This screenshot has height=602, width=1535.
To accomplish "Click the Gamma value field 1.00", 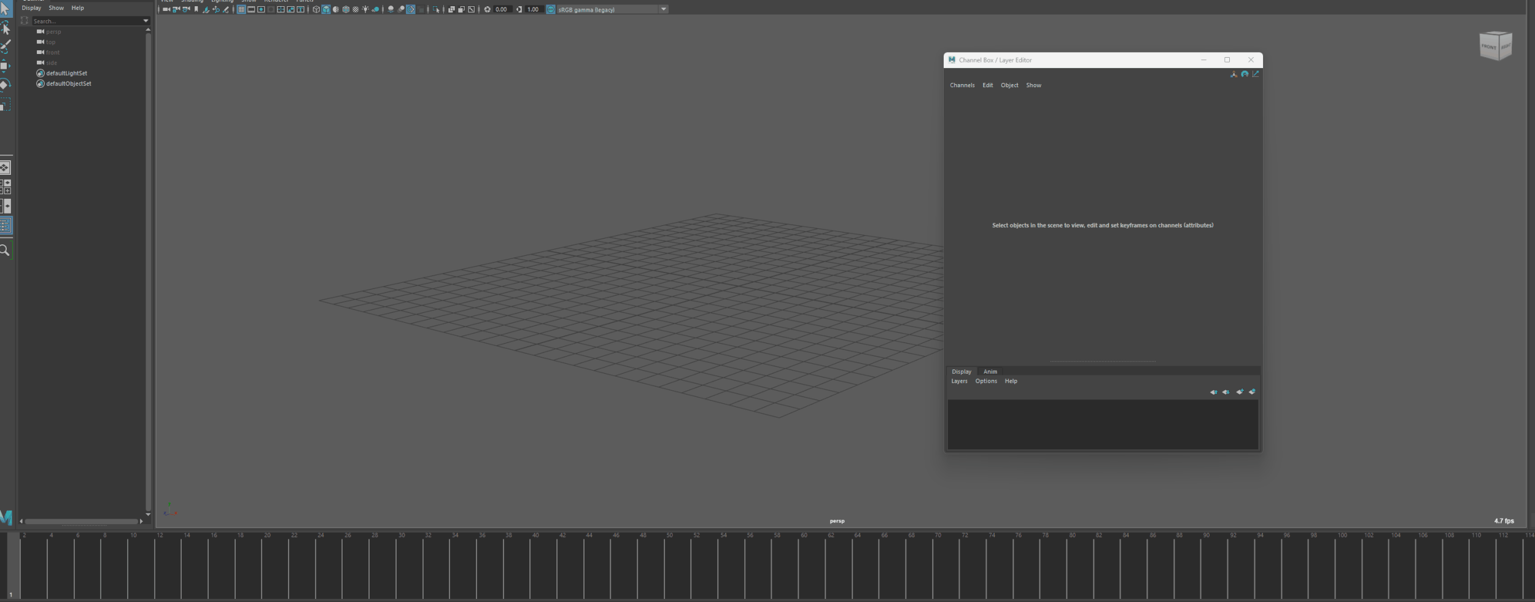I will 534,9.
